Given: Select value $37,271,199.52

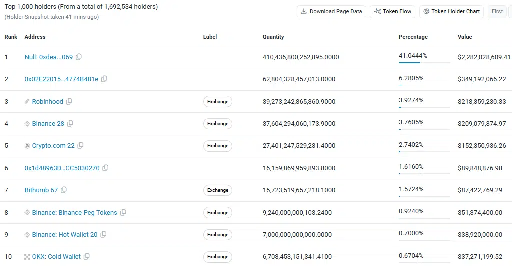Looking at the screenshot, I should click(x=480, y=257).
